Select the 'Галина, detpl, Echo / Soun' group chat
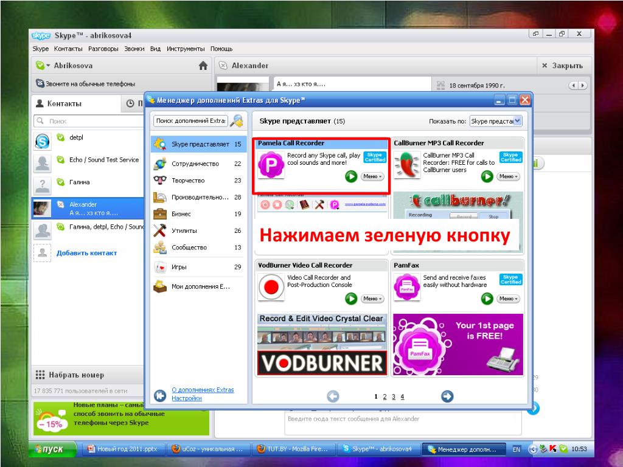Screen dimensions: 623x467 click(x=88, y=230)
